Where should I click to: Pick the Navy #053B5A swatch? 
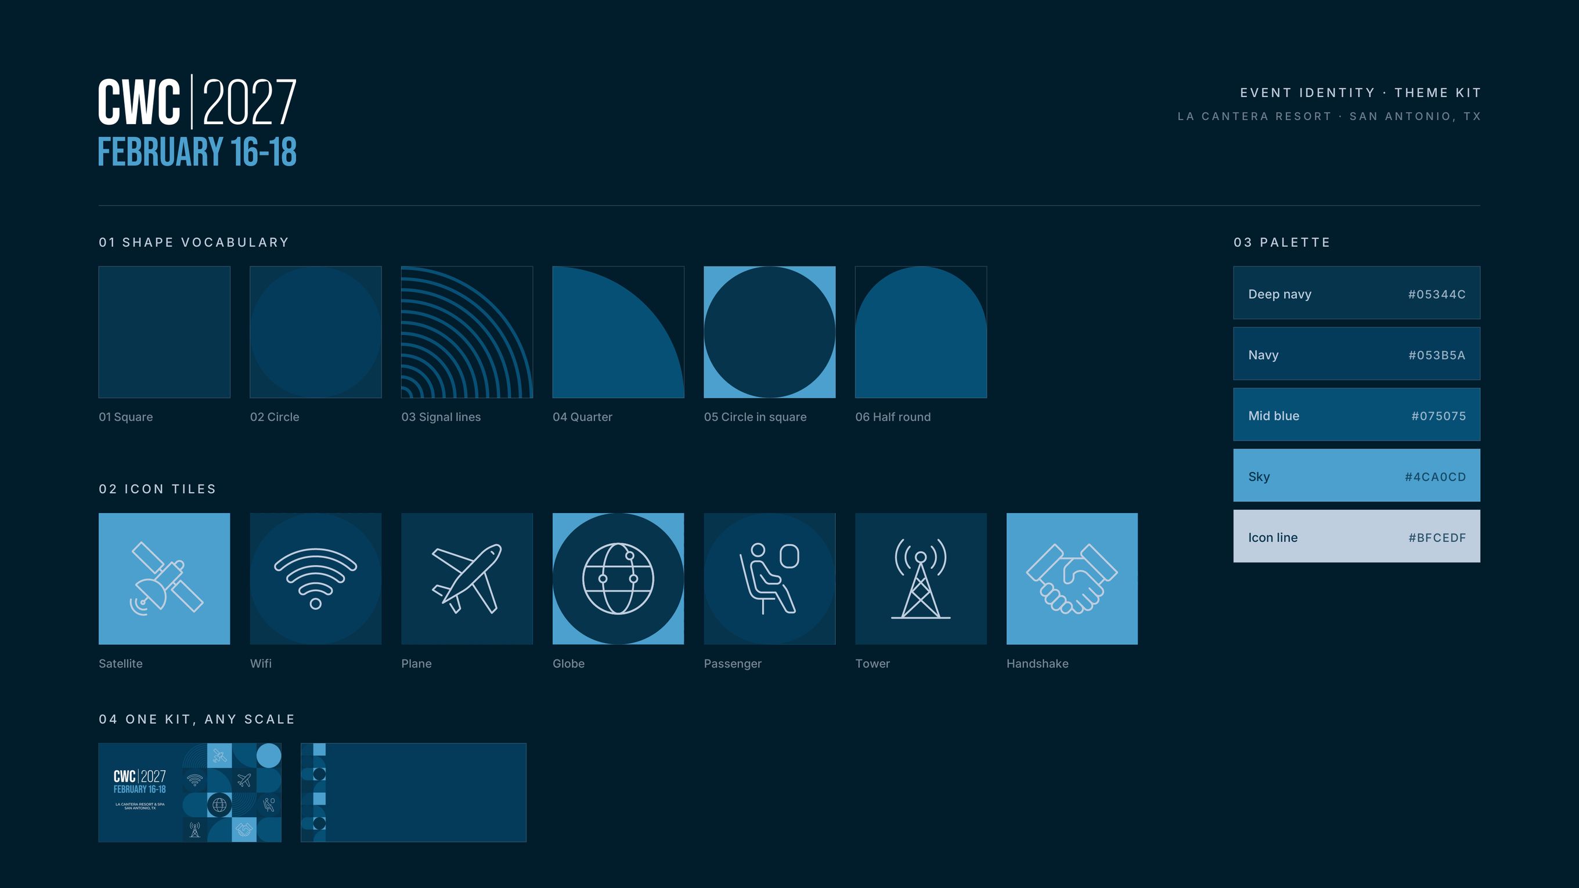(x=1357, y=353)
